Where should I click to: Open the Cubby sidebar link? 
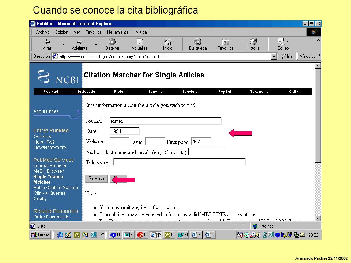pyautogui.click(x=40, y=199)
